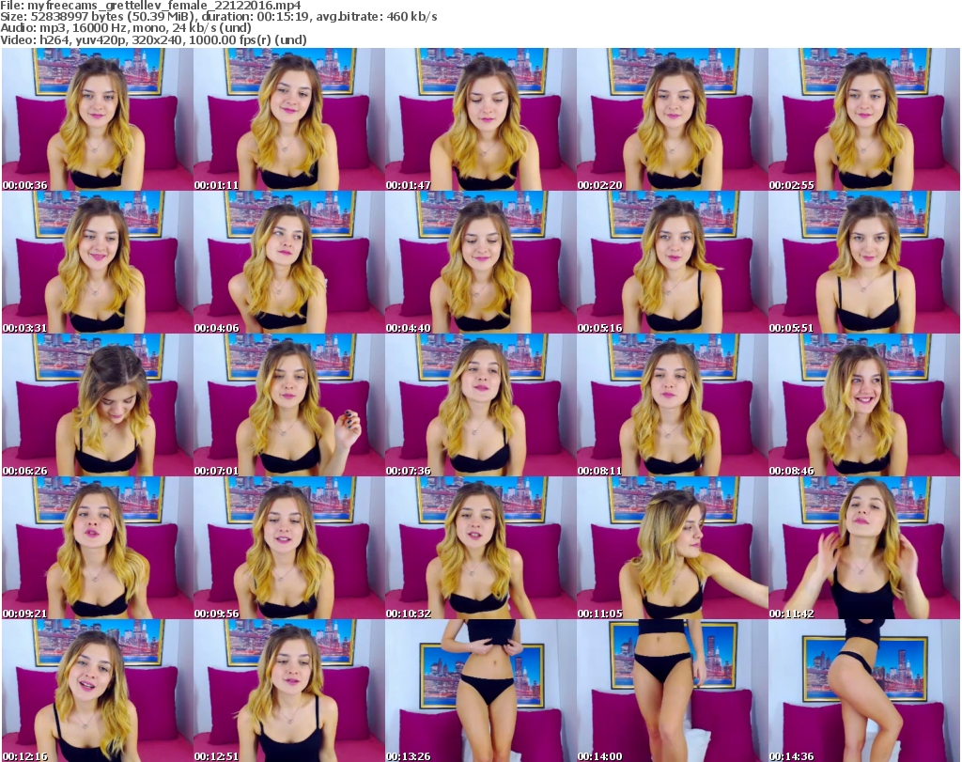Select the thumbnail at 00:08:46
This screenshot has width=962, height=762.
tap(863, 405)
